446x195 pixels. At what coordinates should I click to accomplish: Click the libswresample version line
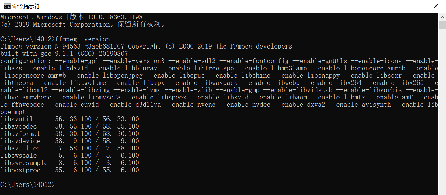click(x=70, y=163)
